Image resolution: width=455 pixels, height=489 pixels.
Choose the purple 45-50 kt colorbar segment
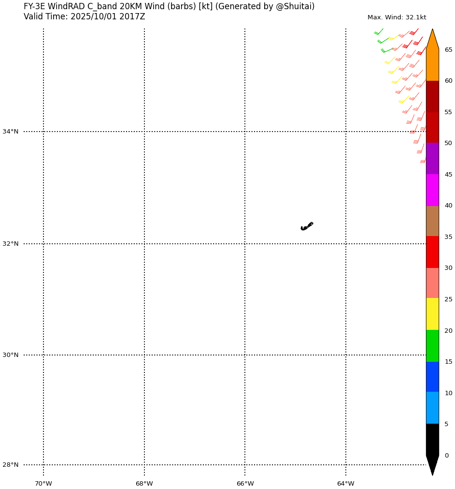click(x=432, y=159)
